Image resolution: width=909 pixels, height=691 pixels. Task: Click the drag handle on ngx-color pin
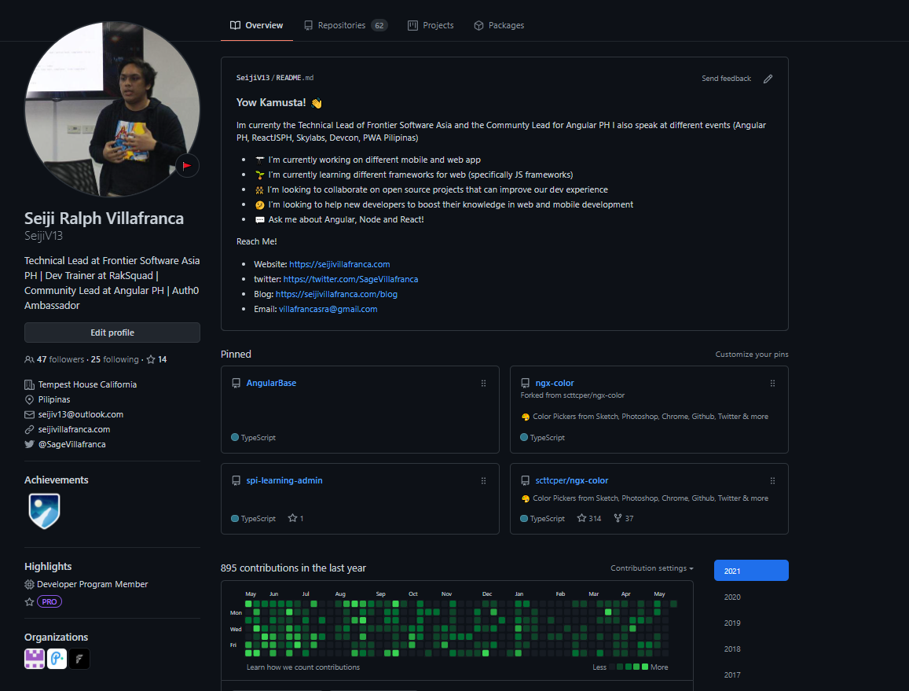[772, 384]
